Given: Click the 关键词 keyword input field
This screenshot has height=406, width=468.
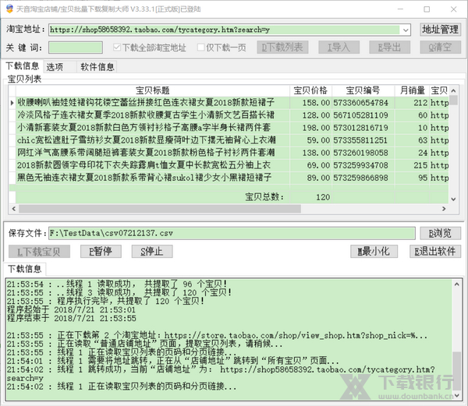Looking at the screenshot, I should pyautogui.click(x=76, y=48).
